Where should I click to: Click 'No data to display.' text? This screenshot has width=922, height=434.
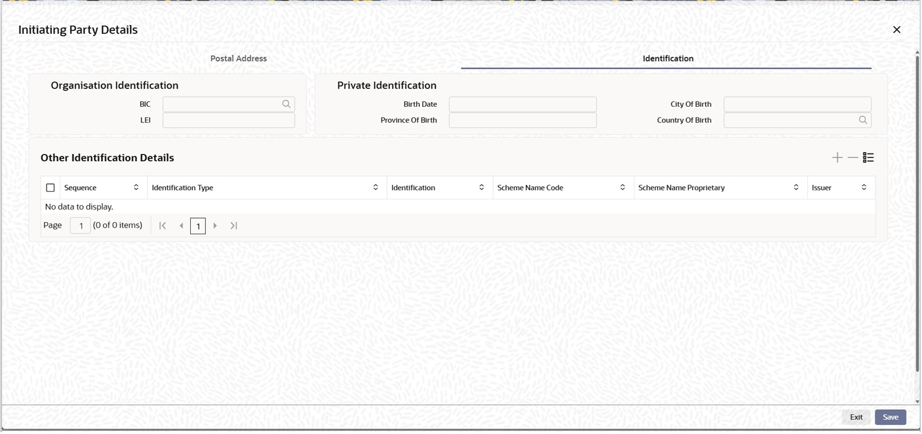pos(79,207)
